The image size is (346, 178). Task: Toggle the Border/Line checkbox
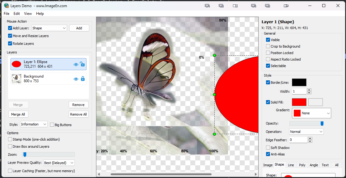click(x=268, y=83)
